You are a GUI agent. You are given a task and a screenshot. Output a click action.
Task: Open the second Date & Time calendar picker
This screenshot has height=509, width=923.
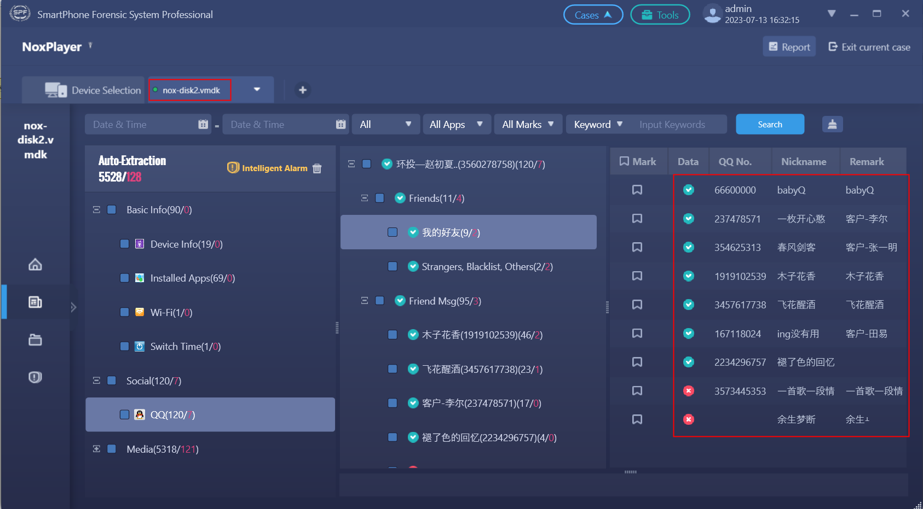coord(341,125)
